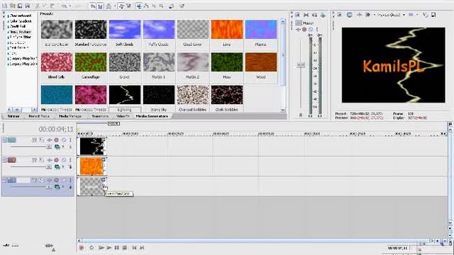Viewport: 454px width, 255px height.
Task: Switch to the Media Generators tab
Action: [152, 116]
